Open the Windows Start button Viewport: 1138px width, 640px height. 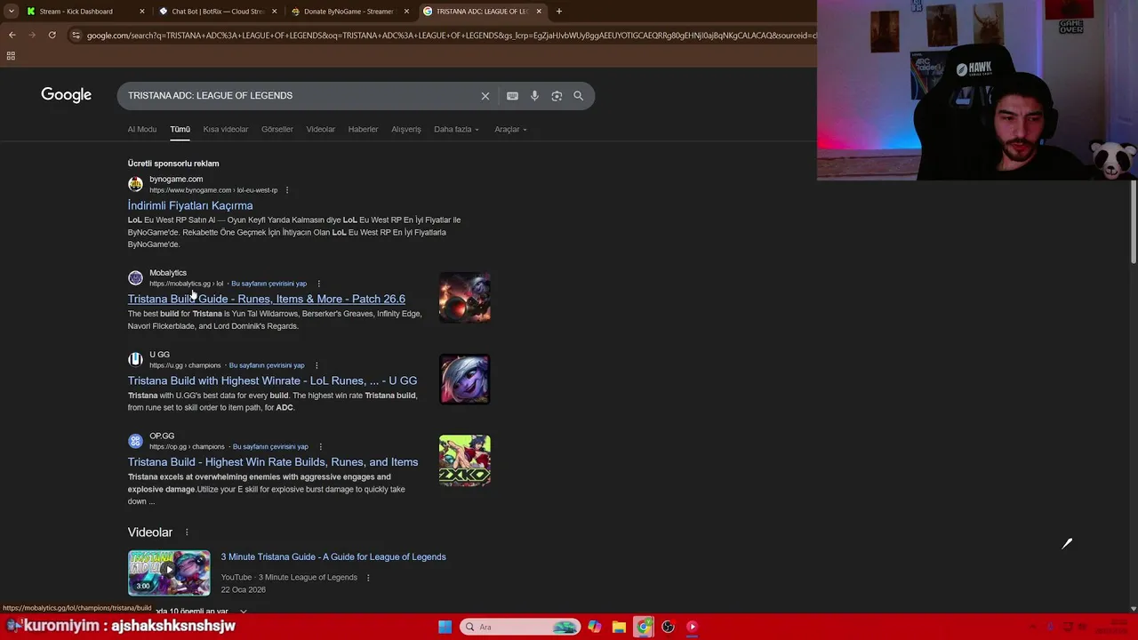click(x=445, y=627)
